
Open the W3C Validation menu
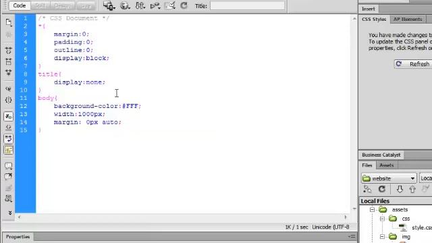point(155,5)
